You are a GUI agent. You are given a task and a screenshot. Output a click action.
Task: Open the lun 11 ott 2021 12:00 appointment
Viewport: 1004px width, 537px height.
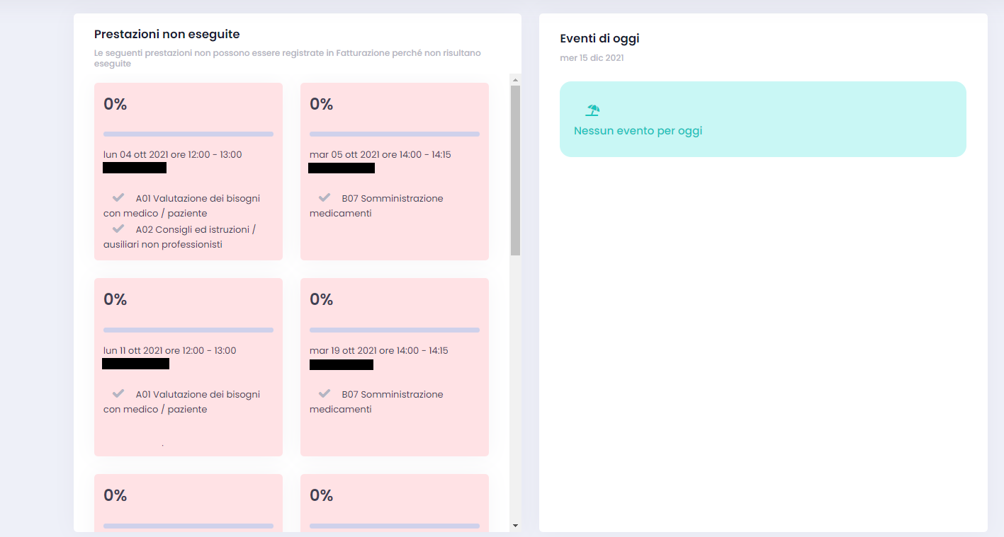tap(170, 350)
